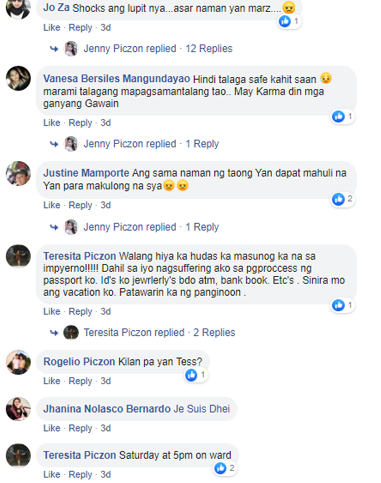Like Vanesa Bersiles Mangundayao's comment

click(x=52, y=122)
